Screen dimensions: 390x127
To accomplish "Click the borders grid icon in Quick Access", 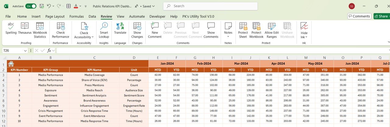I will [69, 6].
